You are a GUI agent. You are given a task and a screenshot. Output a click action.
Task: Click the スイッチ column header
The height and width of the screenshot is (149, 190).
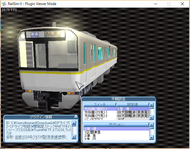point(100,105)
